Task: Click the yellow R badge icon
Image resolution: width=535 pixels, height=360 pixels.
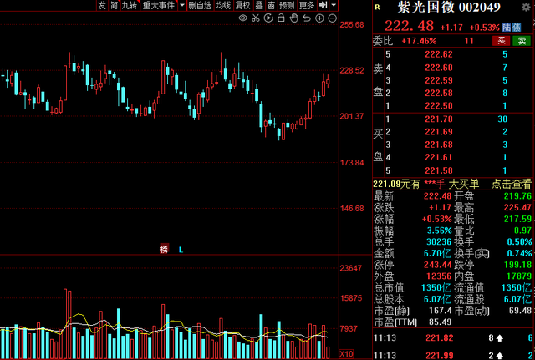Action: coord(377,8)
